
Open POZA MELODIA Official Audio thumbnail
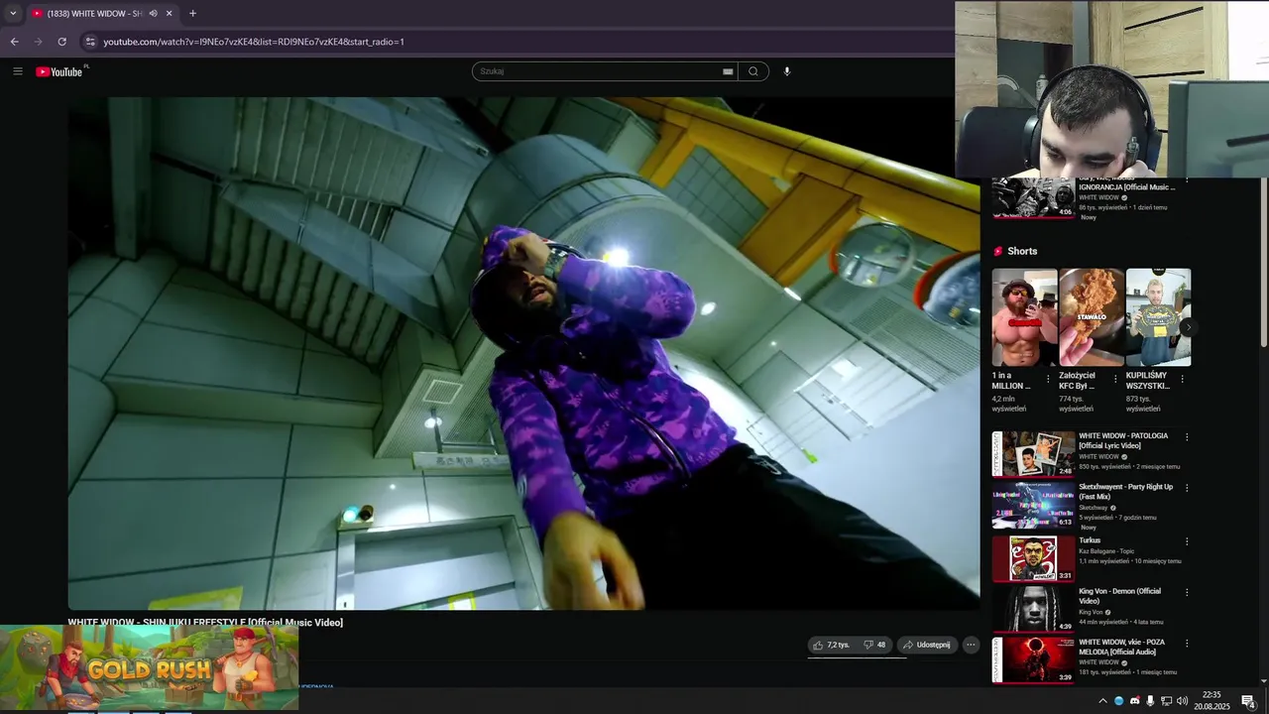1033,660
